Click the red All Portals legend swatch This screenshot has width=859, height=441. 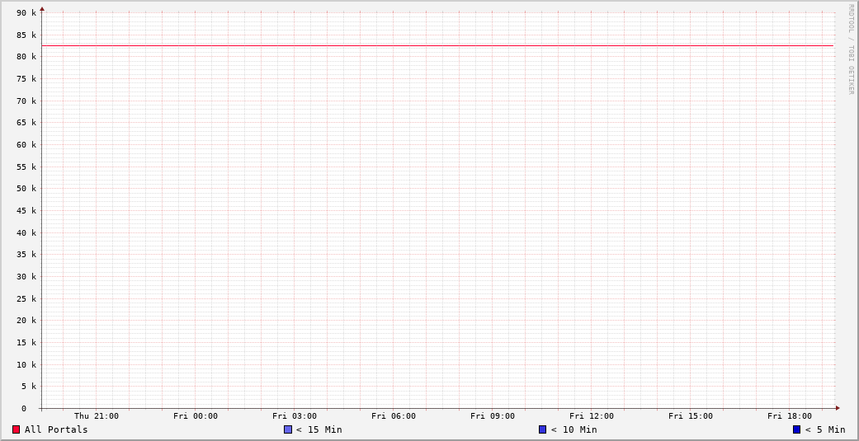coord(16,429)
